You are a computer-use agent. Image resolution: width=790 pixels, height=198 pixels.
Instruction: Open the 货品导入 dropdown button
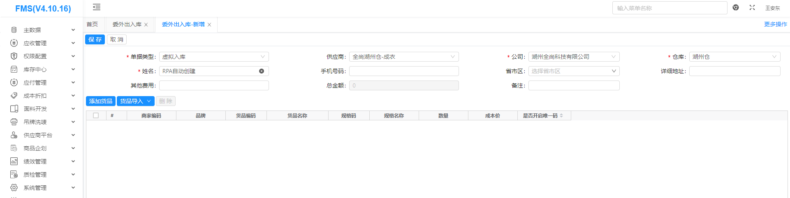click(135, 101)
